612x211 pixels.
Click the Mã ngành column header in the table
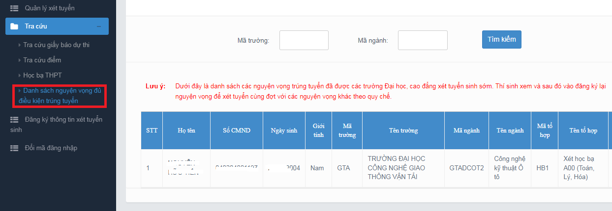tap(466, 131)
